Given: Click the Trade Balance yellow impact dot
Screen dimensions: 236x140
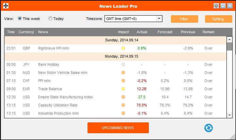Looking at the screenshot, I should pos(123,89).
